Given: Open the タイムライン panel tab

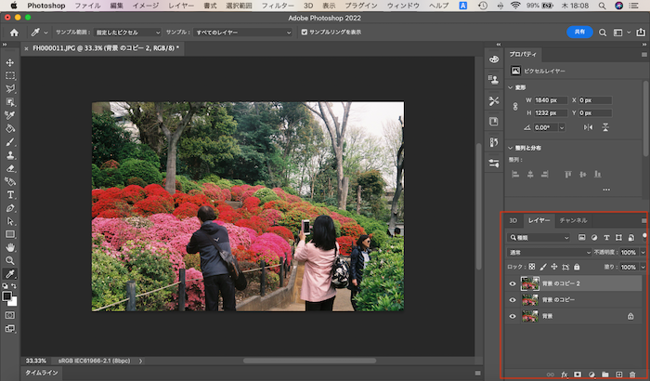Looking at the screenshot, I should coord(42,373).
